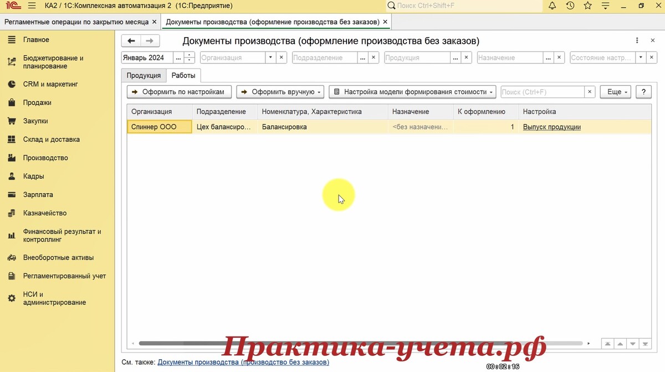The image size is (665, 372).
Task: Jump to the last row of the list
Action: click(645, 343)
